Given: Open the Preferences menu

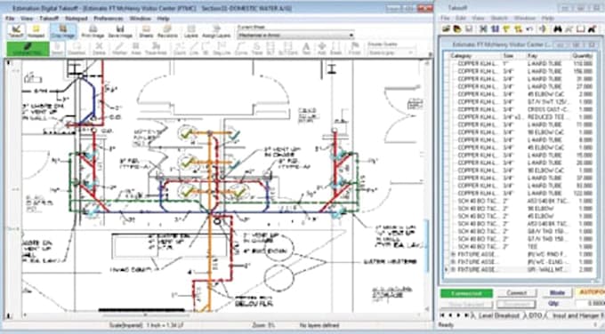Looking at the screenshot, I should pos(109,18).
